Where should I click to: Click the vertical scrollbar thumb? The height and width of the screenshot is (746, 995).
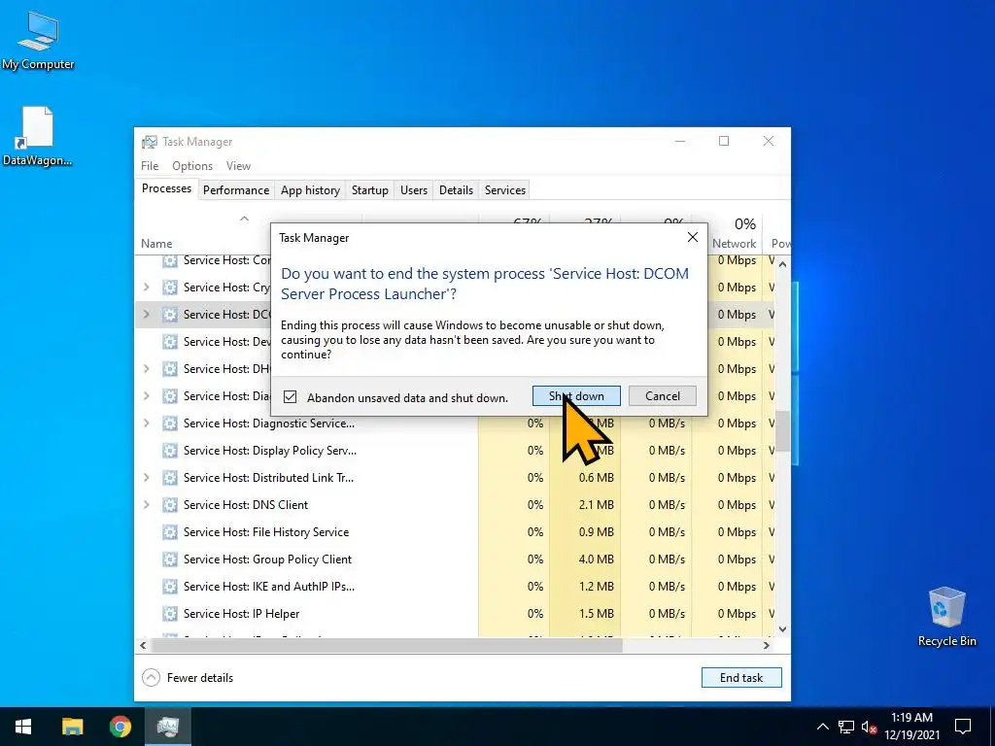782,430
